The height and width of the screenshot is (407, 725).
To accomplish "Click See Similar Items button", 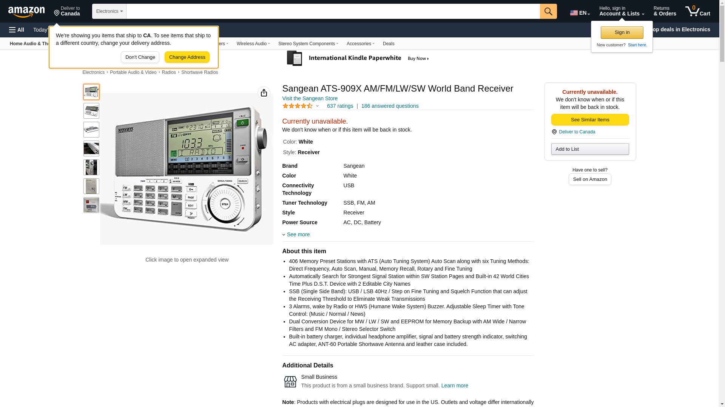I will click(589, 120).
